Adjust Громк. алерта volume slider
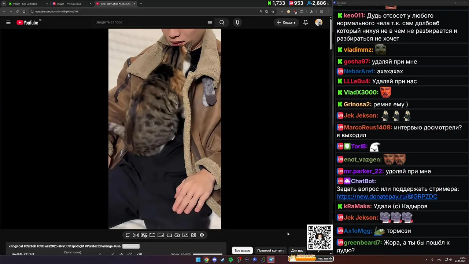Viewport: 469px width, 264px height. point(207,254)
